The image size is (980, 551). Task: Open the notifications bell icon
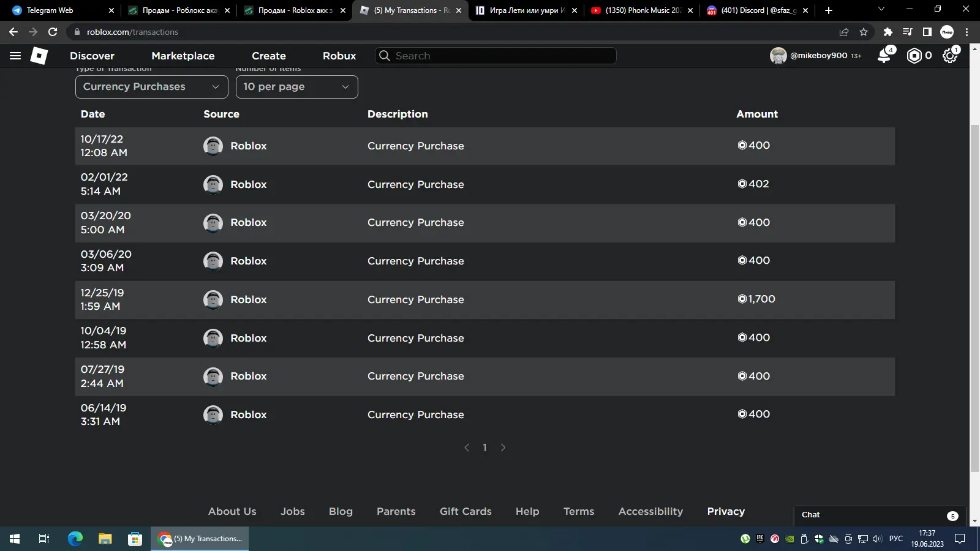pos(884,56)
